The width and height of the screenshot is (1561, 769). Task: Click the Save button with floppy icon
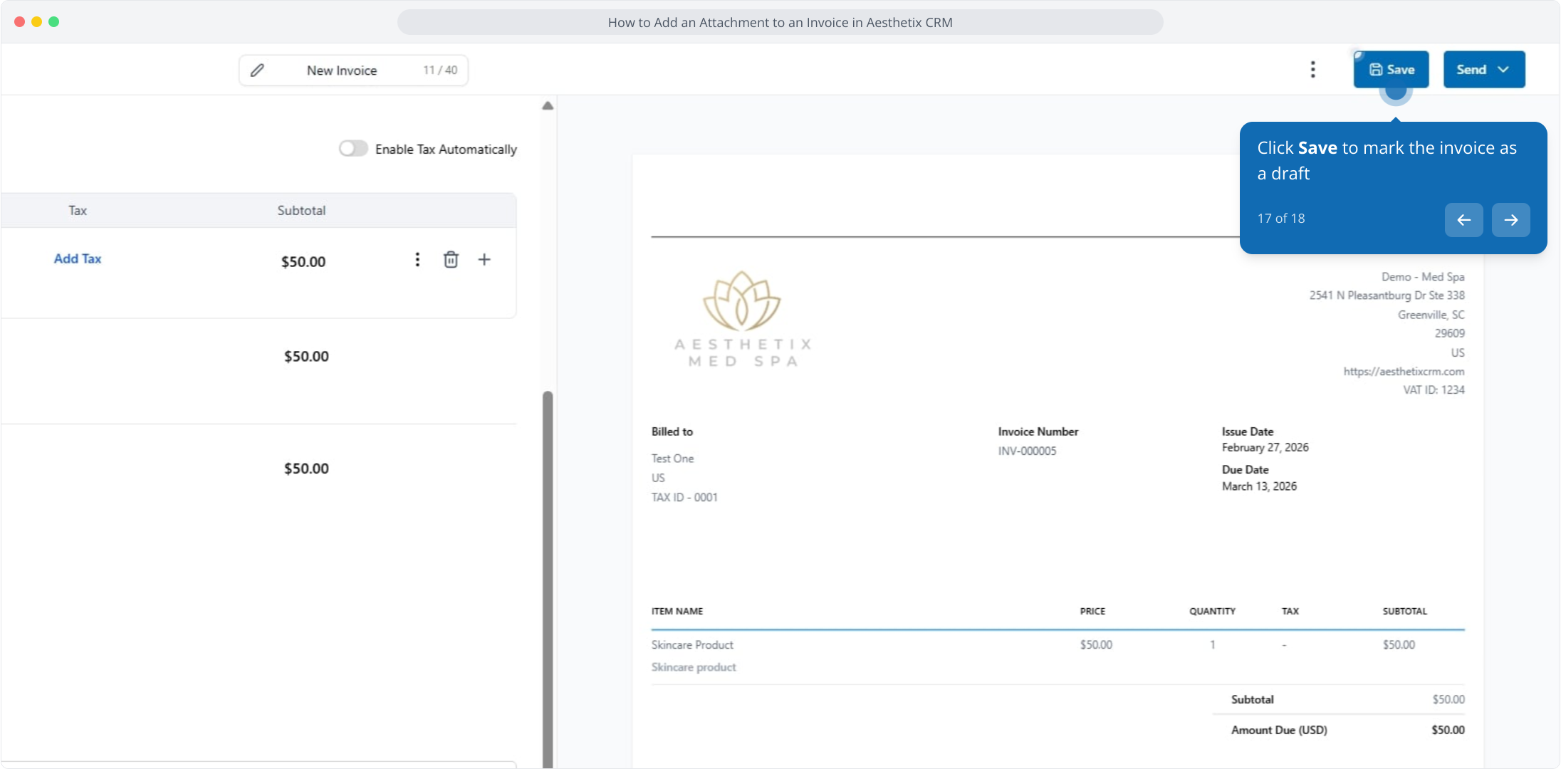pyautogui.click(x=1391, y=69)
